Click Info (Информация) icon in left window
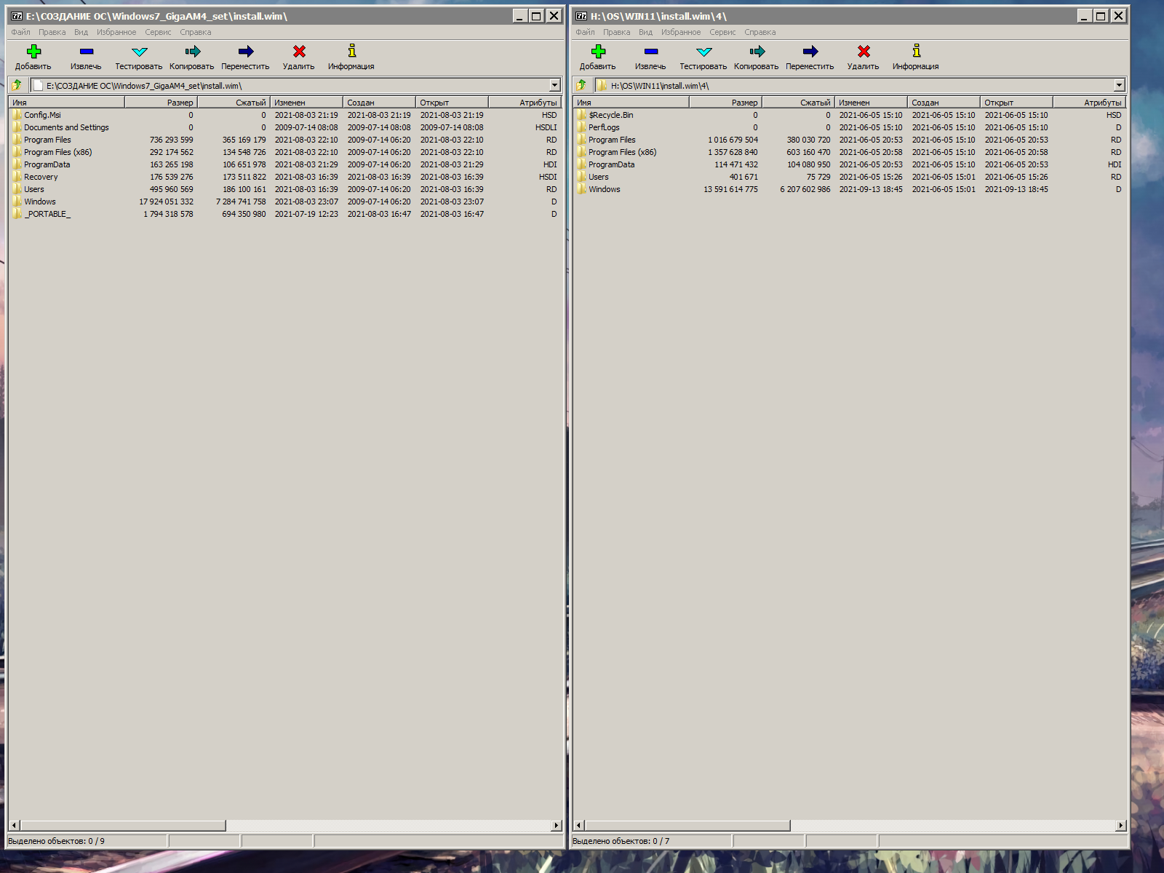Viewport: 1164px width, 873px height. (x=351, y=52)
